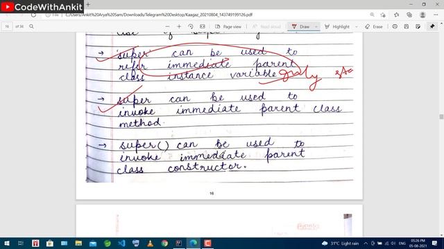The width and height of the screenshot is (444, 249).
Task: Open the clock and date flyout
Action: click(x=418, y=243)
